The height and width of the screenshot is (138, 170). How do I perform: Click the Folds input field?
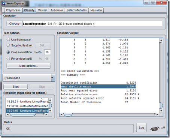point(48,52)
